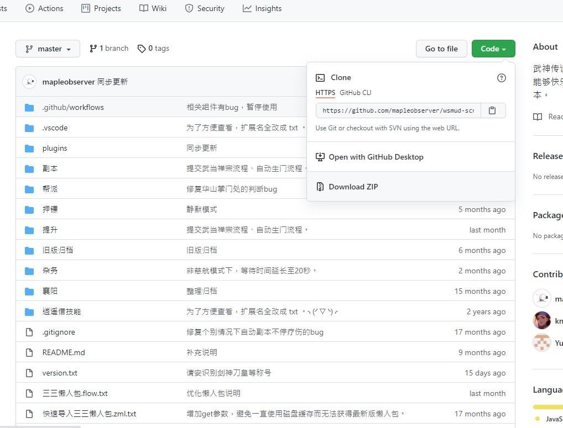
Task: Click the README.md file icon
Action: point(29,352)
